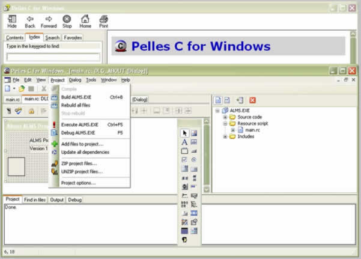
Task: Expand the Source code folder
Action: (225, 117)
